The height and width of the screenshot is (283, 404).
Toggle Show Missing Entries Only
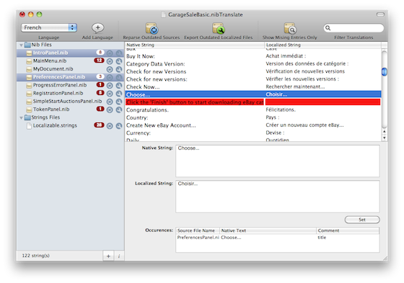coord(290,28)
